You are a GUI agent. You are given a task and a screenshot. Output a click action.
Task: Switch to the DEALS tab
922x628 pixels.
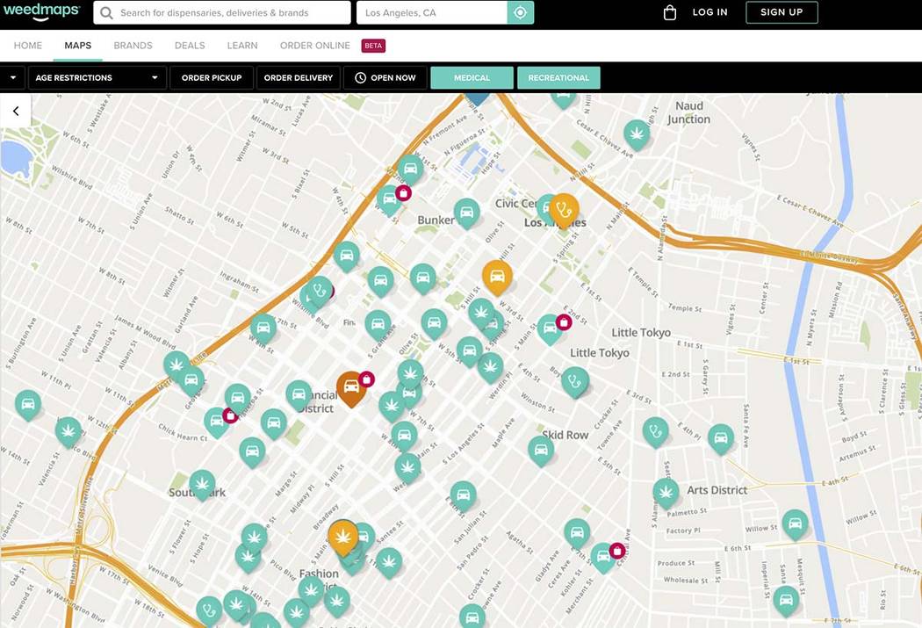(189, 45)
